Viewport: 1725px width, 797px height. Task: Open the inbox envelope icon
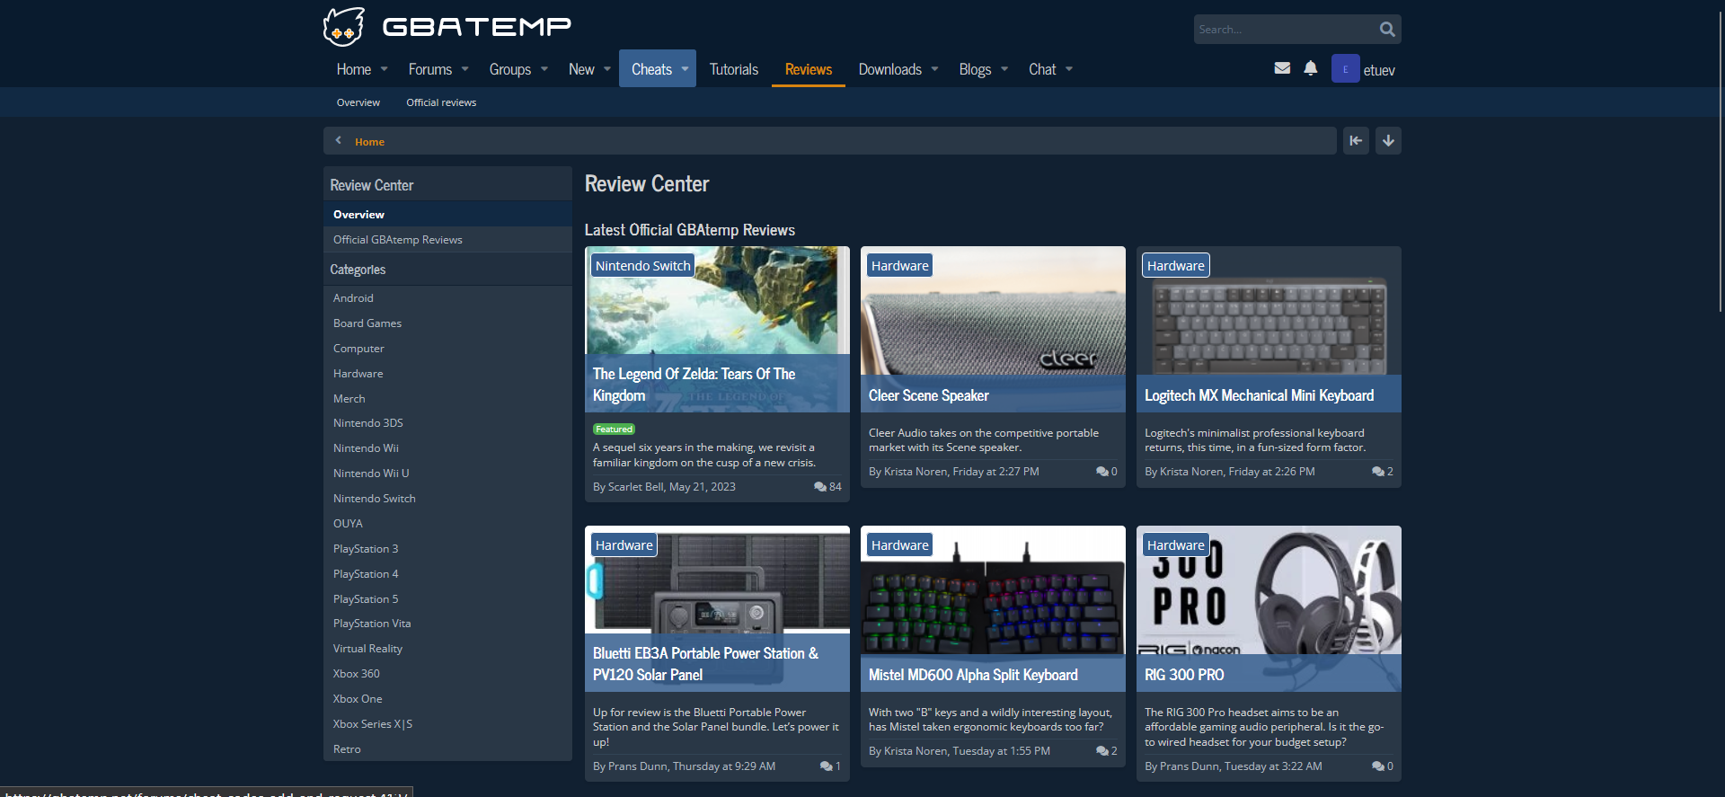(x=1282, y=68)
